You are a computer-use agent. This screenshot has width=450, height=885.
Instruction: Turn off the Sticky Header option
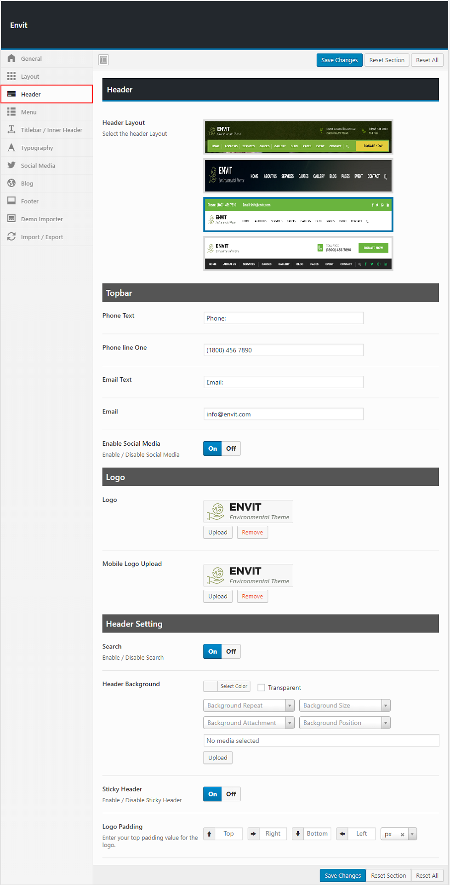click(231, 794)
